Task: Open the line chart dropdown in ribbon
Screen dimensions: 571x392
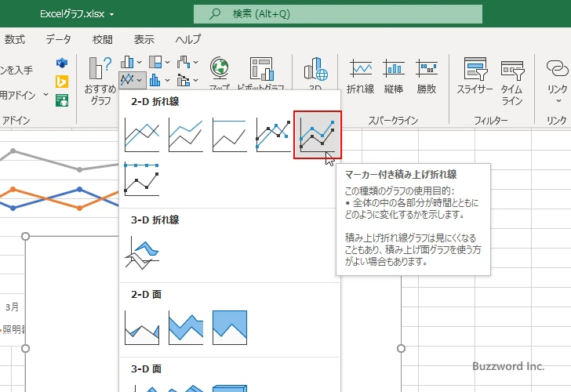Action: coord(132,79)
